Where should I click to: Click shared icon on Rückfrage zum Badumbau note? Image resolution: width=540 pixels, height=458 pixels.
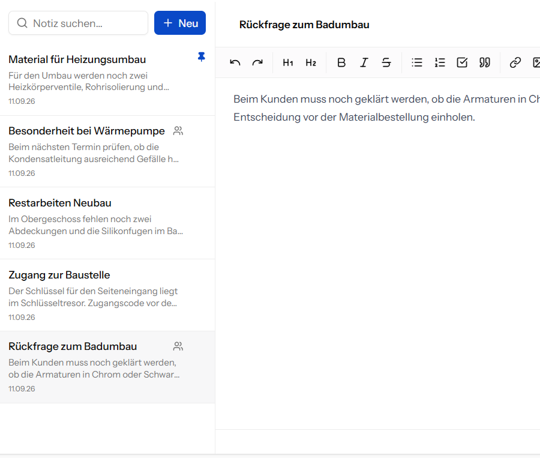click(178, 346)
